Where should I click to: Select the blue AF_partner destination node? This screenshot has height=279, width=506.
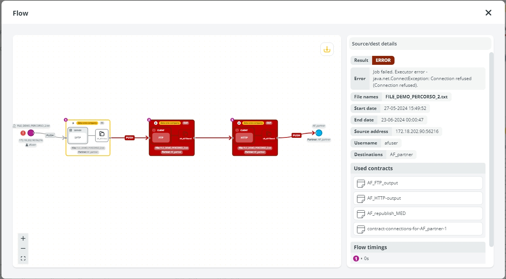point(319,133)
